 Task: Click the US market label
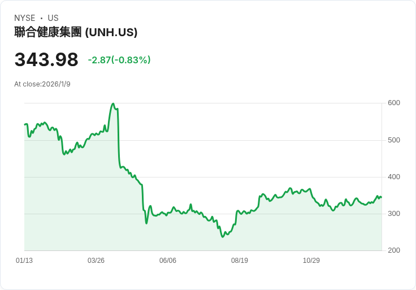coord(53,18)
